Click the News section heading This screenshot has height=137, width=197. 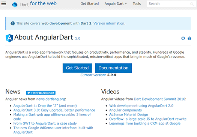13,92
